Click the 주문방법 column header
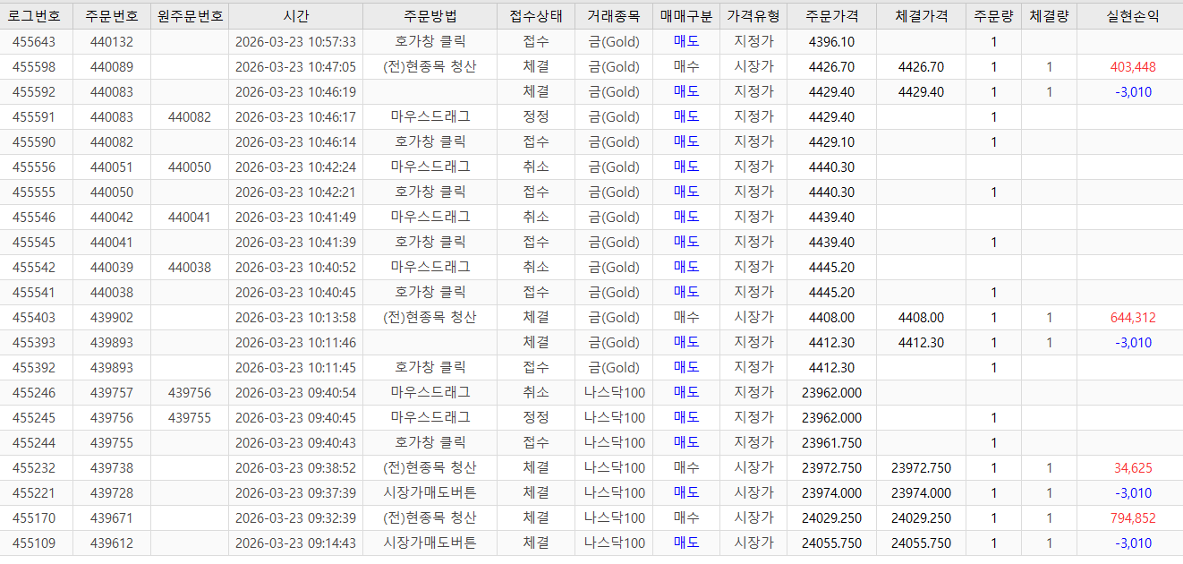 430,16
